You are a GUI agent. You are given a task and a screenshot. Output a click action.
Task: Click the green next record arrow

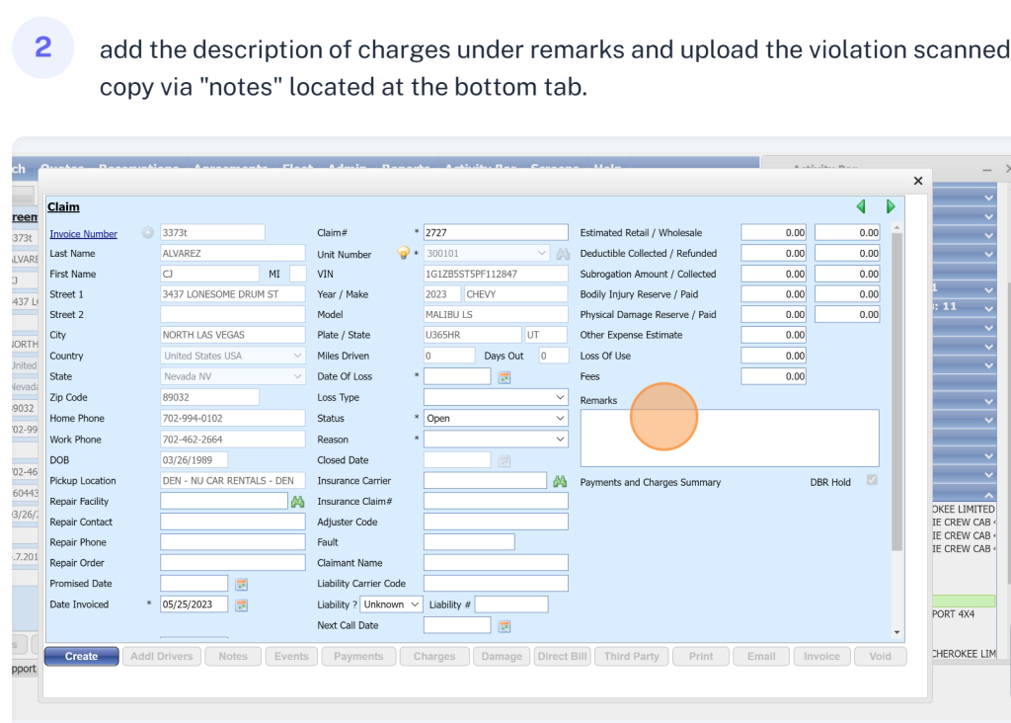tap(891, 206)
